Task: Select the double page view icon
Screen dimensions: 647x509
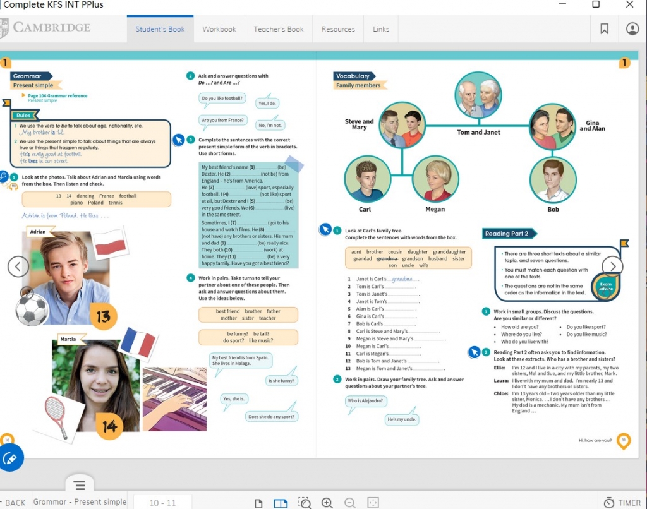Action: pyautogui.click(x=281, y=503)
